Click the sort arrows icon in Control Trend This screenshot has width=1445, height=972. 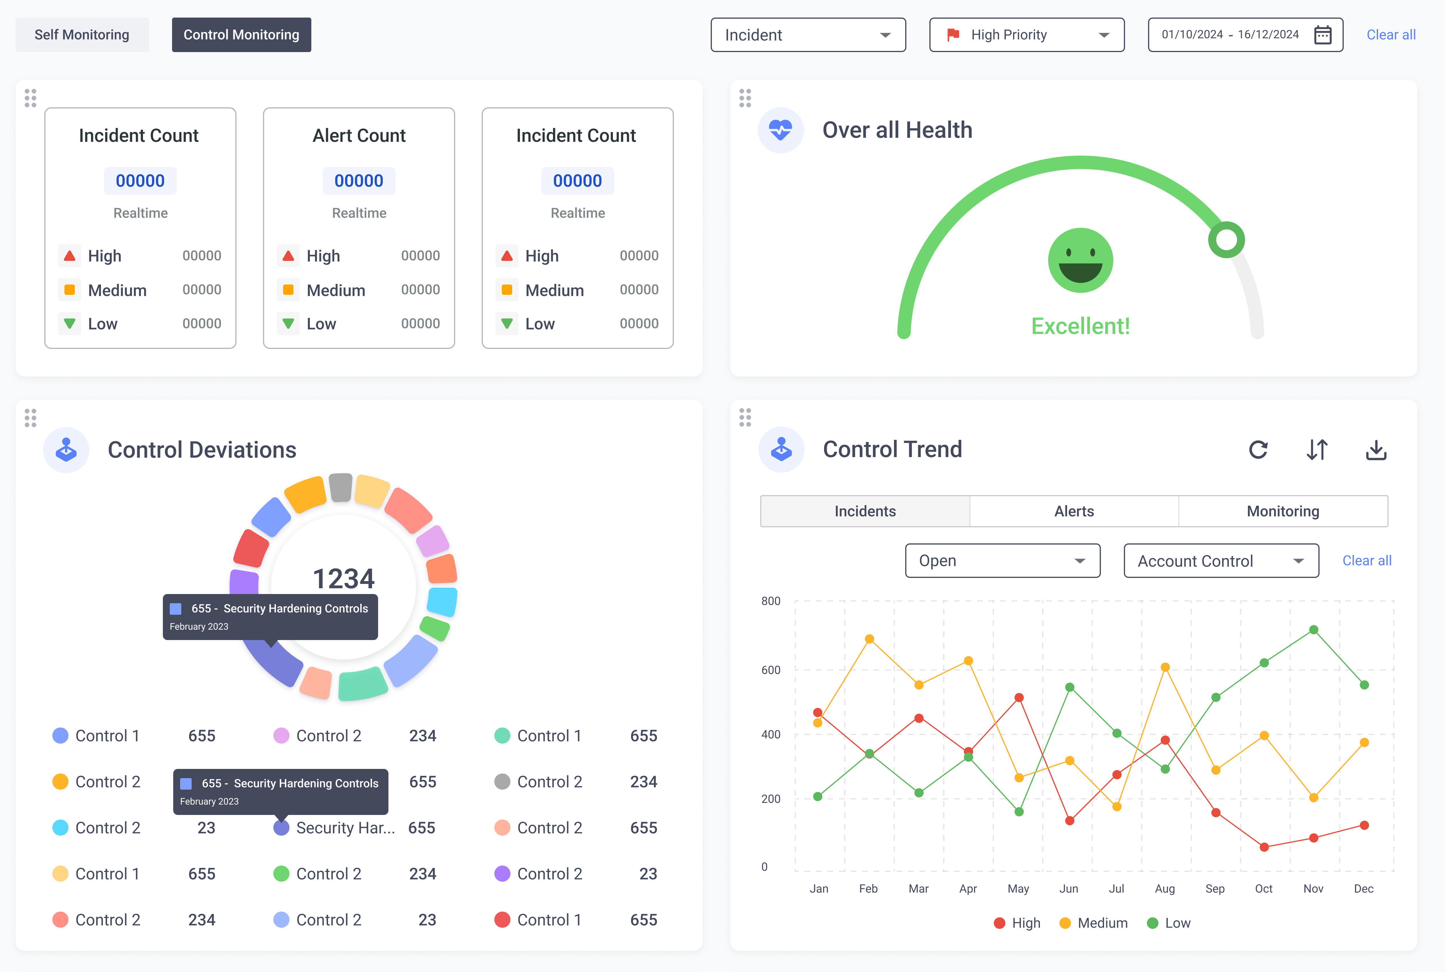coord(1317,449)
